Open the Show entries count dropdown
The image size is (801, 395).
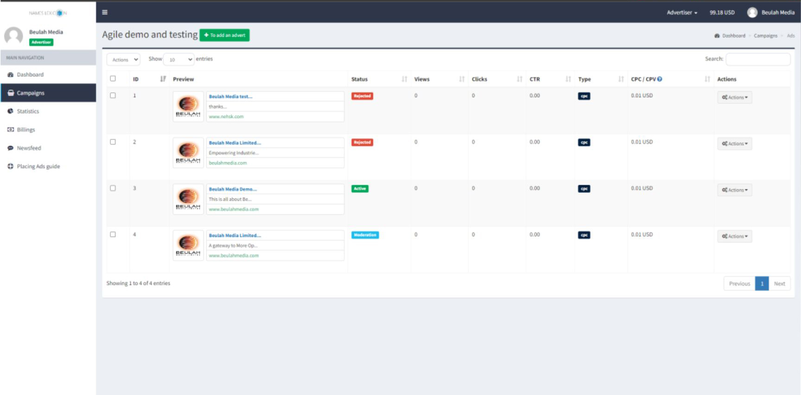click(179, 59)
